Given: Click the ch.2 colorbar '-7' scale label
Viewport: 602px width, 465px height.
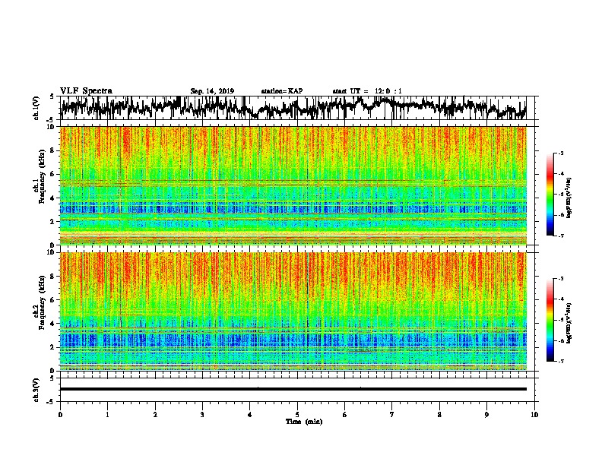Looking at the screenshot, I should coord(560,361).
